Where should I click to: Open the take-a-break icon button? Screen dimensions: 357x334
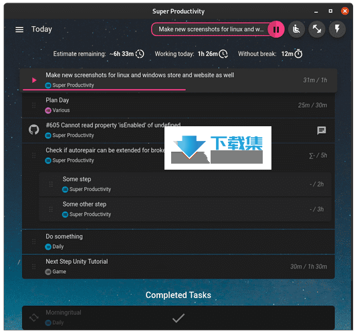pos(296,29)
